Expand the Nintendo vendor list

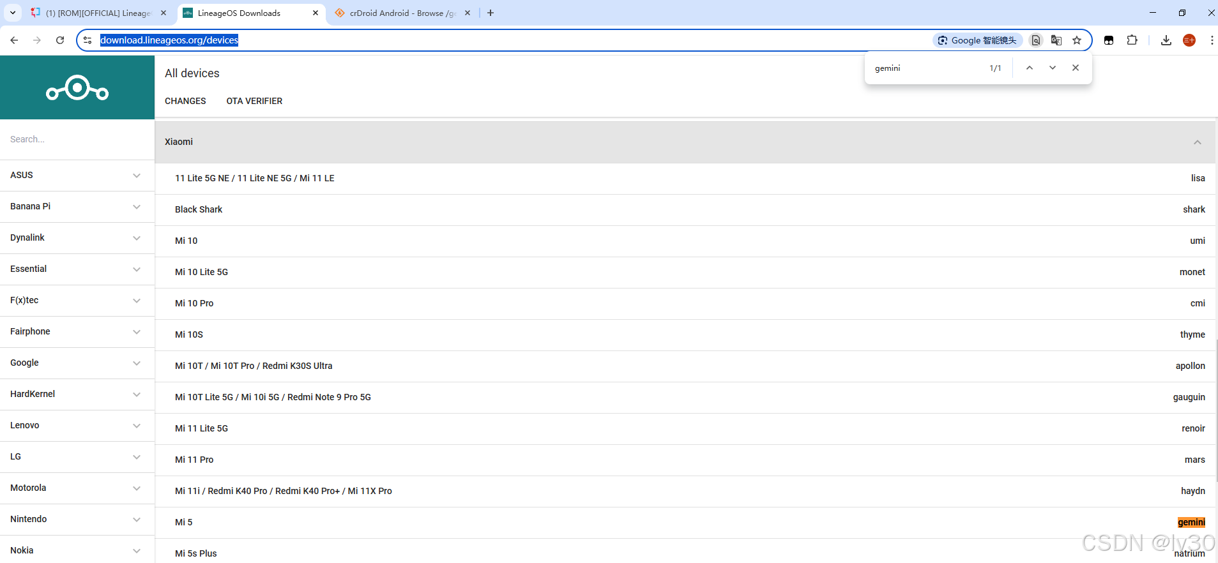pyautogui.click(x=77, y=519)
